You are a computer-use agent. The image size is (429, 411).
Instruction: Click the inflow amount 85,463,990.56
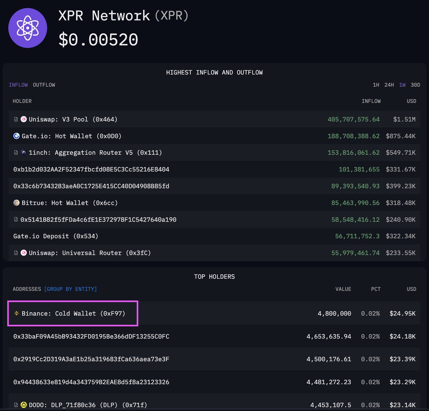355,203
